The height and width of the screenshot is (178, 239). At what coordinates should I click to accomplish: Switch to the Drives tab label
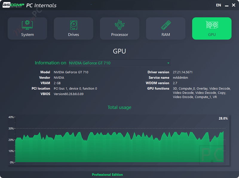click(73, 34)
